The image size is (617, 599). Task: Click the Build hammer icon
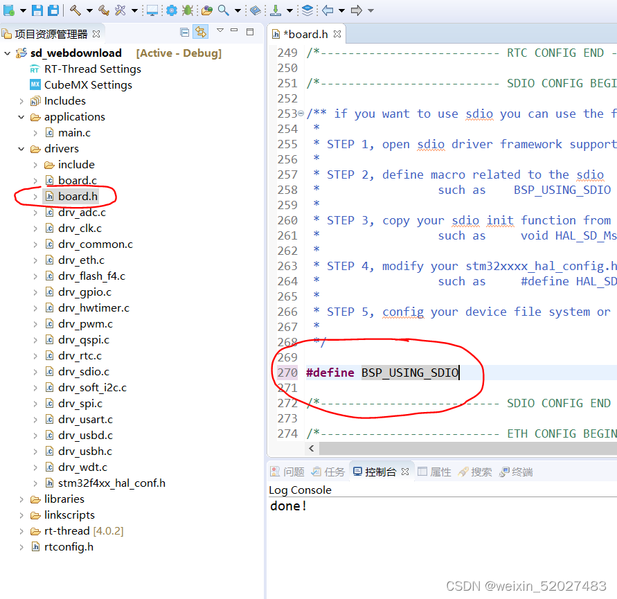point(74,10)
